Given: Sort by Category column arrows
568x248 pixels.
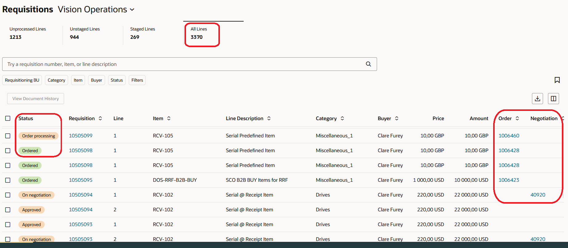Looking at the screenshot, I should point(342,118).
